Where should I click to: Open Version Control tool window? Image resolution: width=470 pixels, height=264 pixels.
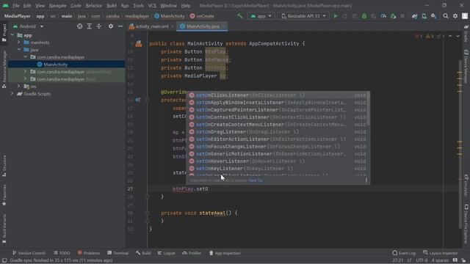click(29, 253)
